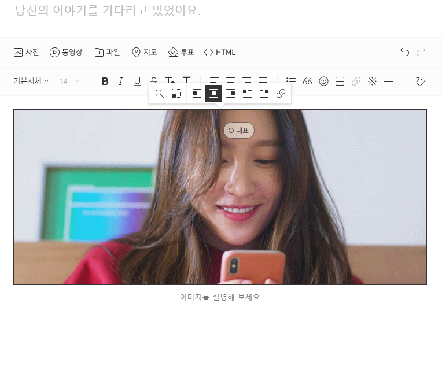Screen dimensions: 442x381
Task: Click the image effects sparkle icon
Action: 159,93
